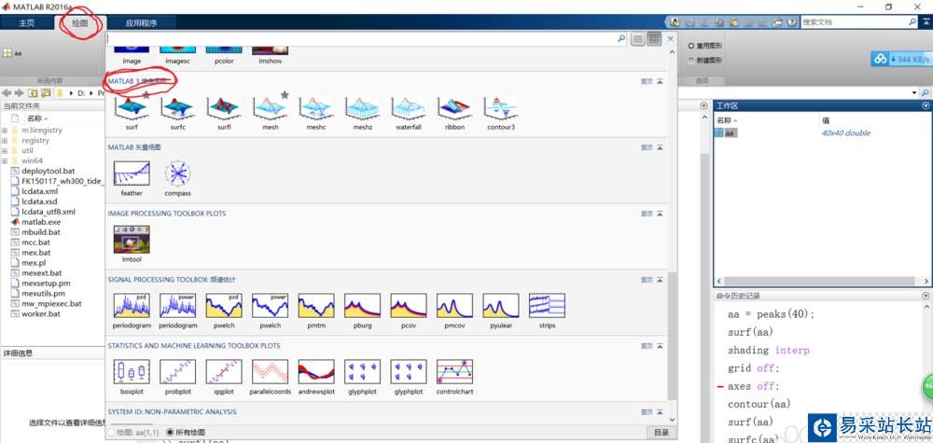Select the imshow plot thumbnail
Viewport: 933px width, 443px height.
point(271,50)
